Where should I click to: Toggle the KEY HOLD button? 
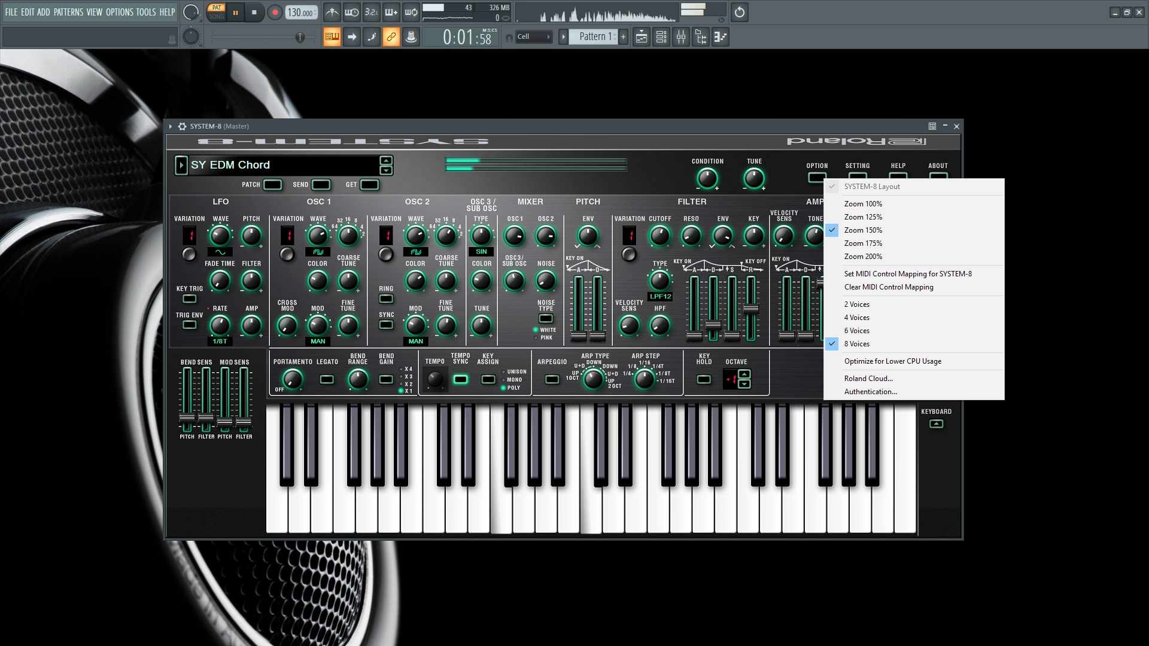(704, 379)
